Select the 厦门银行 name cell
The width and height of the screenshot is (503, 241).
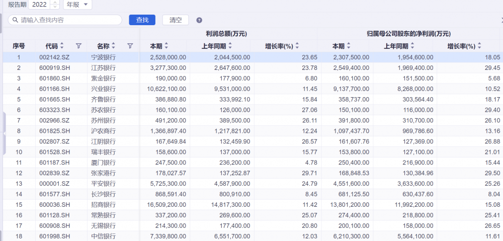pos(103,163)
